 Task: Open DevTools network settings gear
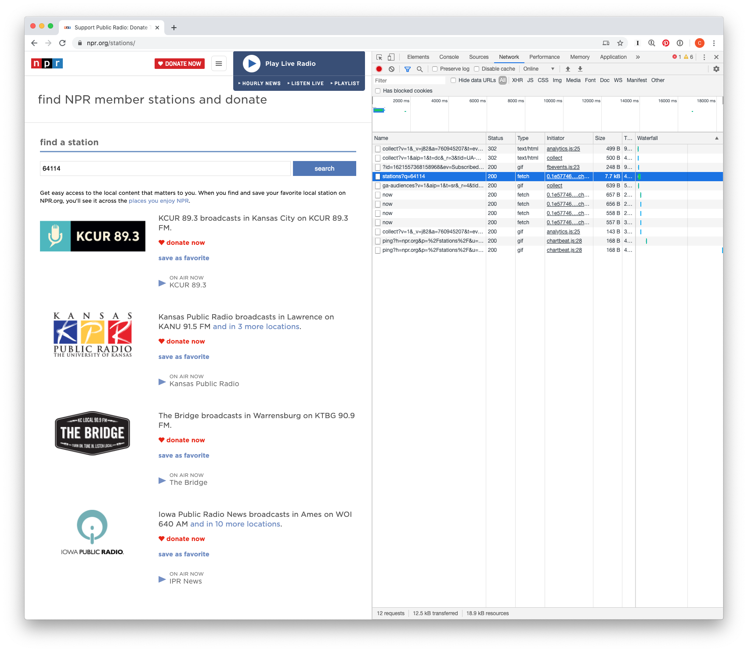(716, 69)
